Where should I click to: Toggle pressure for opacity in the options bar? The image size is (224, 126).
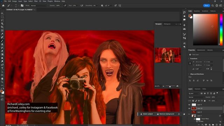coord(65,6)
